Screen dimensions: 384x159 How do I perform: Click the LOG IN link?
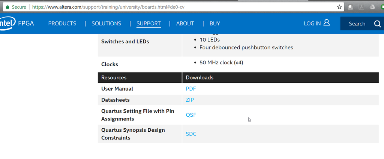(312, 24)
